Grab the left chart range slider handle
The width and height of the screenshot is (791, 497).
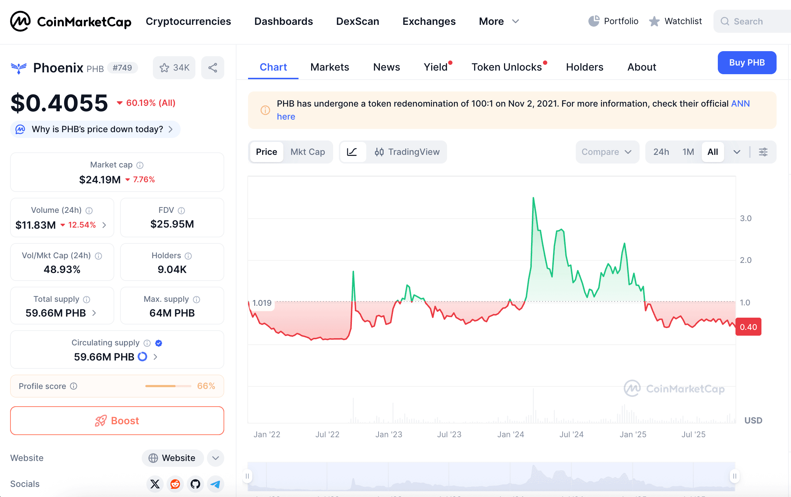(247, 476)
